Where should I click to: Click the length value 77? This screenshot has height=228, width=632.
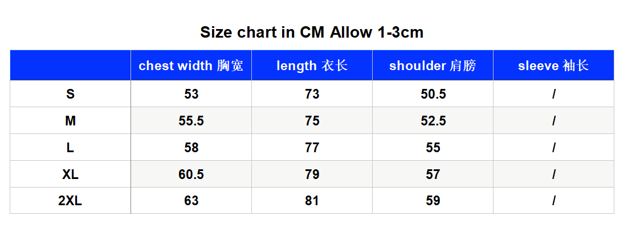312,148
